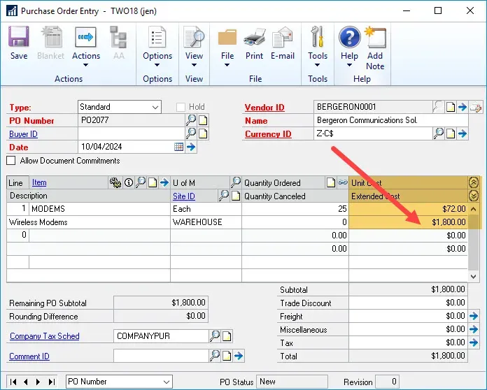Image resolution: width=487 pixels, height=390 pixels.
Task: Click the Freight expansion arrow
Action: pos(474,317)
